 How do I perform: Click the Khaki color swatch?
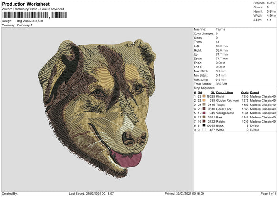(203, 96)
